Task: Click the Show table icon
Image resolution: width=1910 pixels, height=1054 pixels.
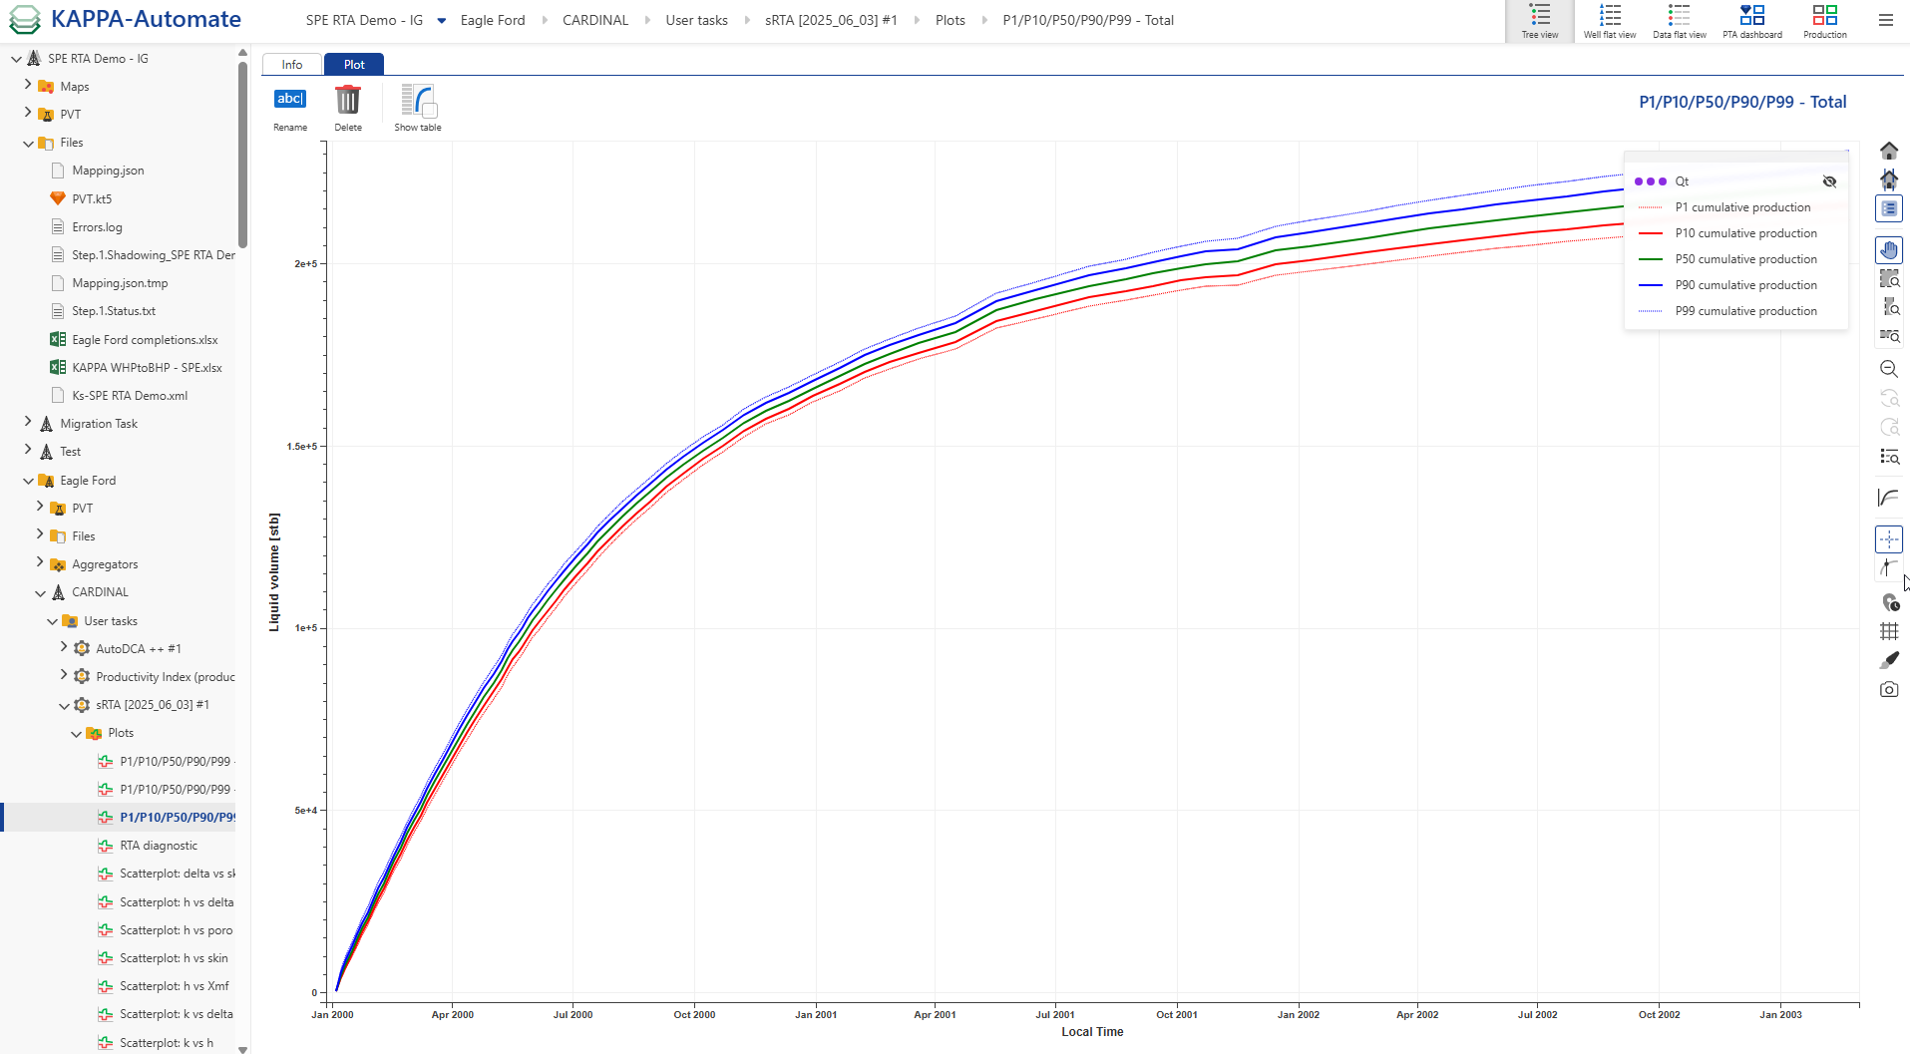Action: pos(417,103)
